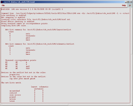
Task: Minimize the si.out window
Action: pos(126,2)
